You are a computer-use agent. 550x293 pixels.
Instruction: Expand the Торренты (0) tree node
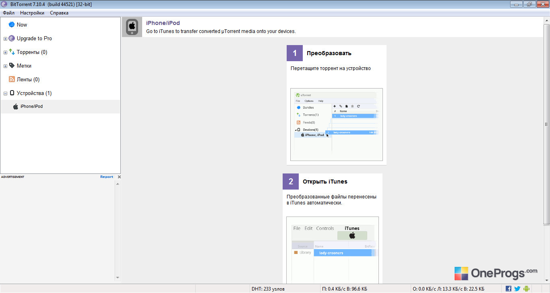pyautogui.click(x=5, y=53)
